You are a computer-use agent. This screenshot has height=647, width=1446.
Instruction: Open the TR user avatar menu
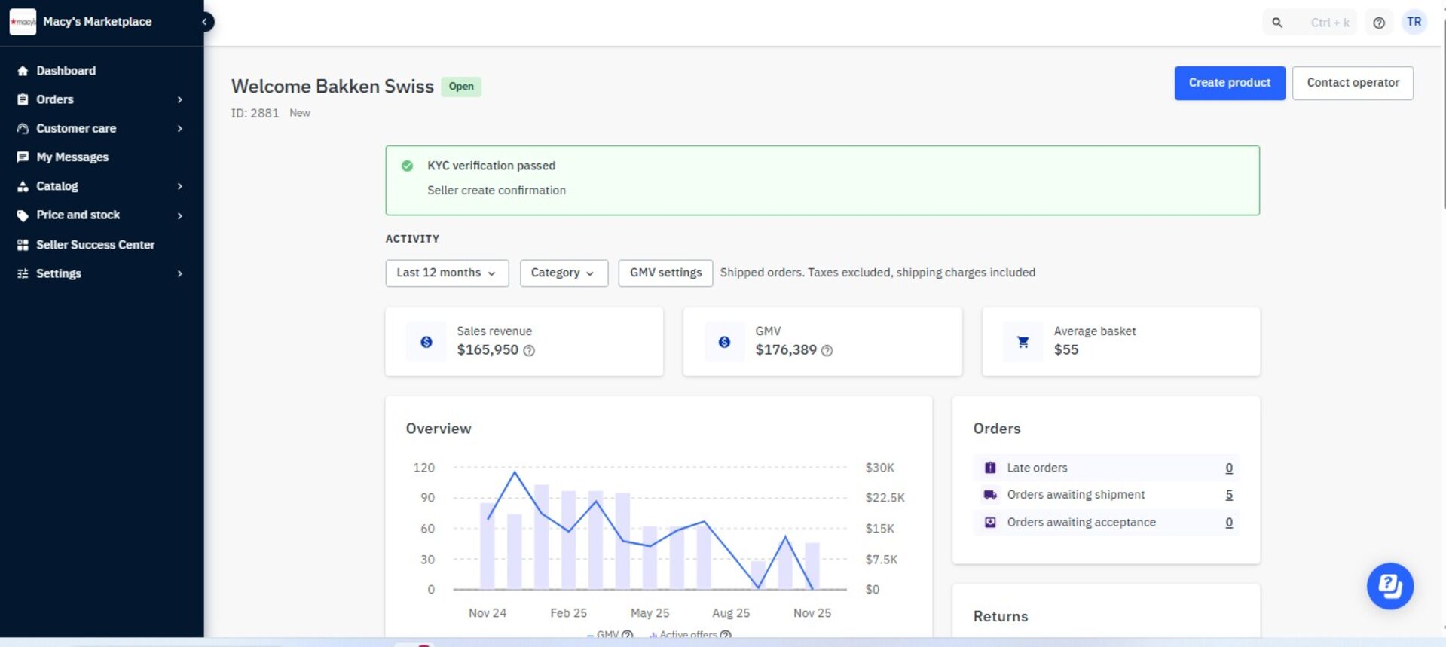[1414, 22]
